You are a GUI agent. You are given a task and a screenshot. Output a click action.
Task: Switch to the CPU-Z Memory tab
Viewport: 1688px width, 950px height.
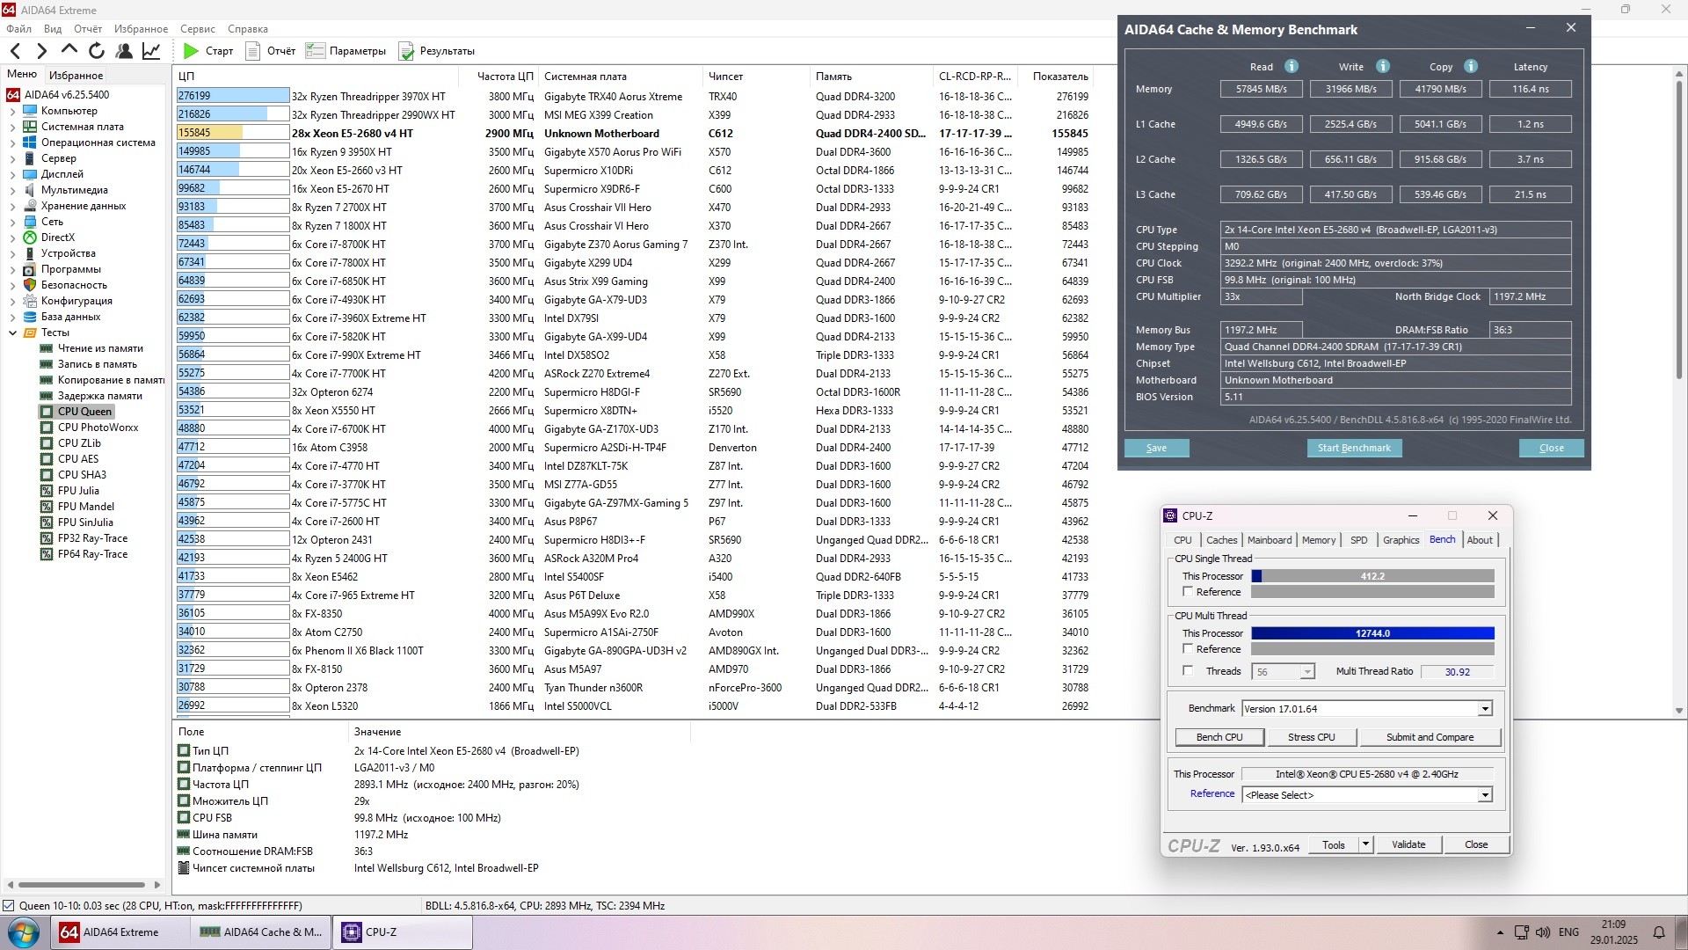click(x=1319, y=540)
